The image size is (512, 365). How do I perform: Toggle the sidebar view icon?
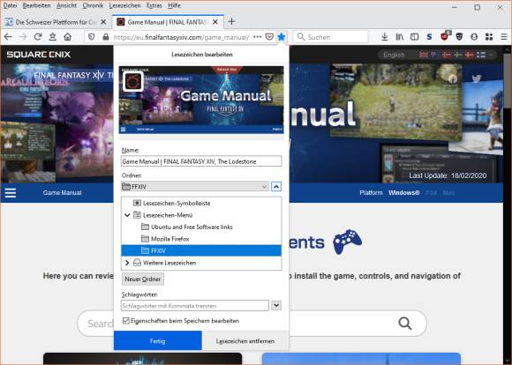point(414,37)
